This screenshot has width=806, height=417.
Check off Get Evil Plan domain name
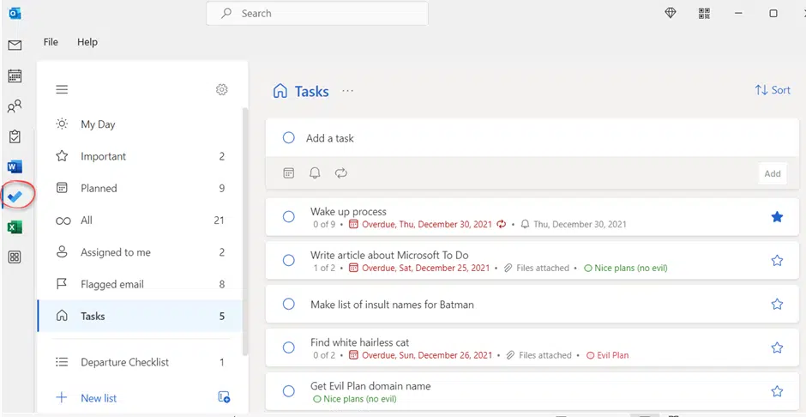point(289,392)
